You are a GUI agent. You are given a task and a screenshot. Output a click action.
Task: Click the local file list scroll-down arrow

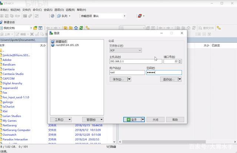[114, 142]
